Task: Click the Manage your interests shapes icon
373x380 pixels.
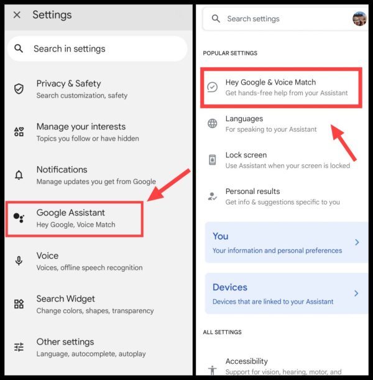Action: click(x=19, y=132)
